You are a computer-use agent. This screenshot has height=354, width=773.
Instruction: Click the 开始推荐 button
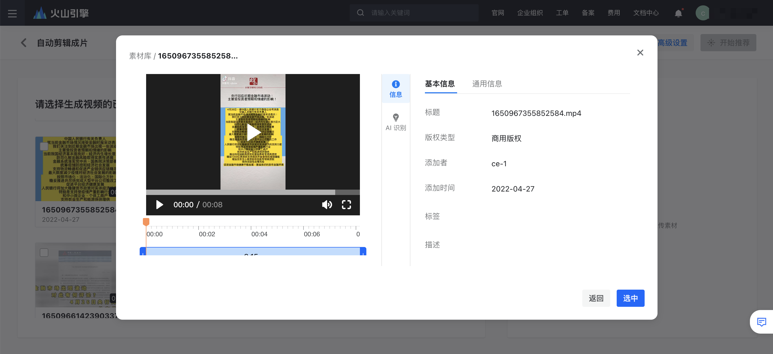(x=728, y=43)
